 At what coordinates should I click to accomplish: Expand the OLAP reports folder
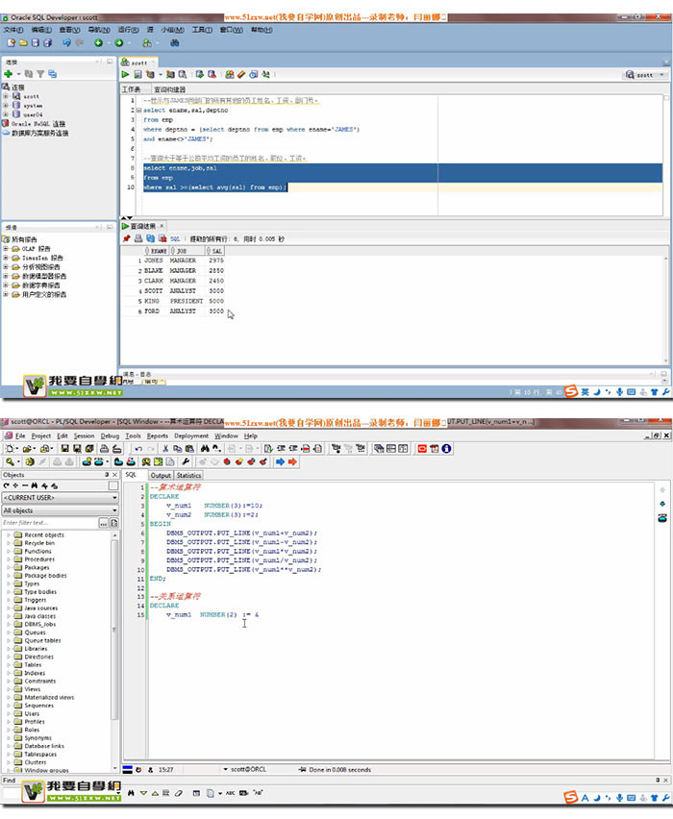[6, 249]
